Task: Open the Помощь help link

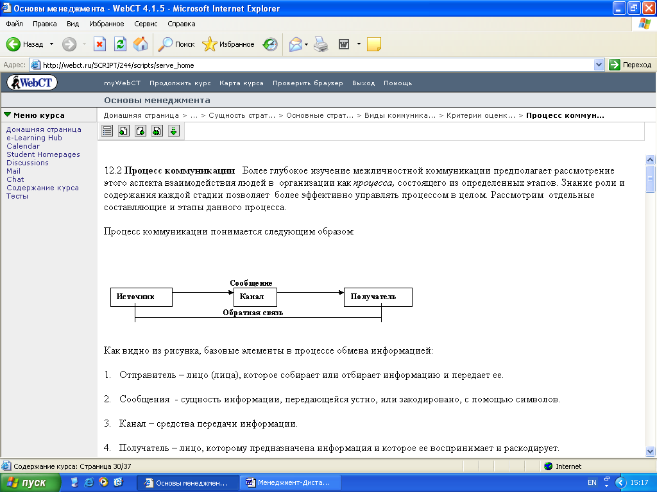Action: [x=398, y=83]
